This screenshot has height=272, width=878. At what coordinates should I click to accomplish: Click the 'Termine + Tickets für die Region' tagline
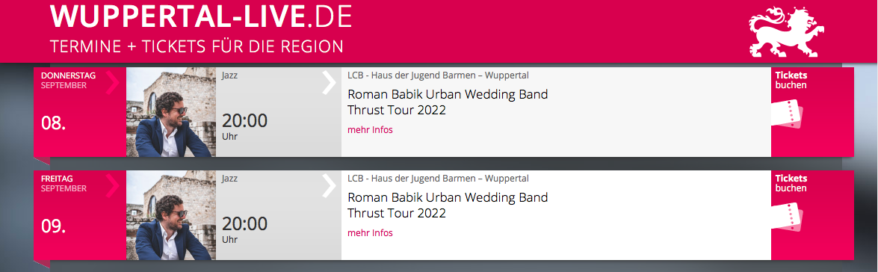point(197,46)
